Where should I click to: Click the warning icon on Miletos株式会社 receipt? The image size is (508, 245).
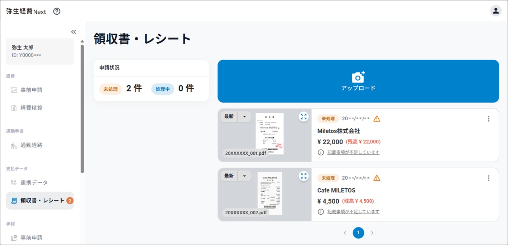point(377,119)
